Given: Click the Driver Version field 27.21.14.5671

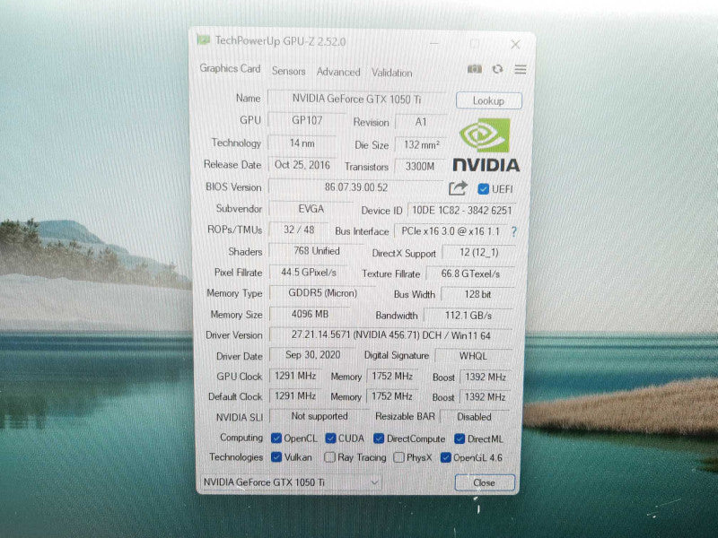Looking at the screenshot, I should [390, 335].
